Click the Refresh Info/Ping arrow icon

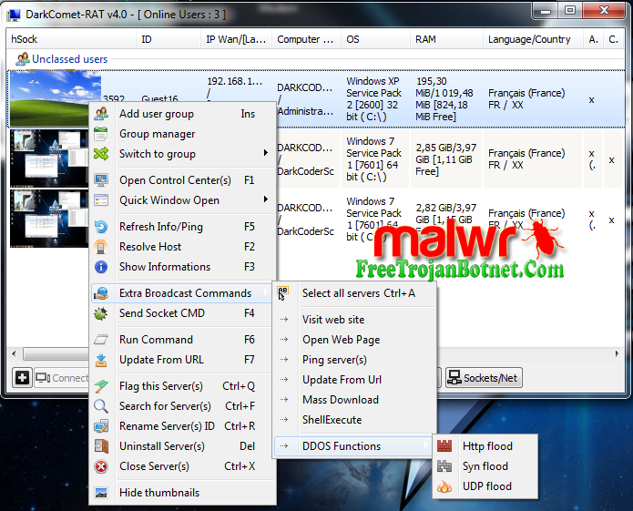tap(101, 227)
